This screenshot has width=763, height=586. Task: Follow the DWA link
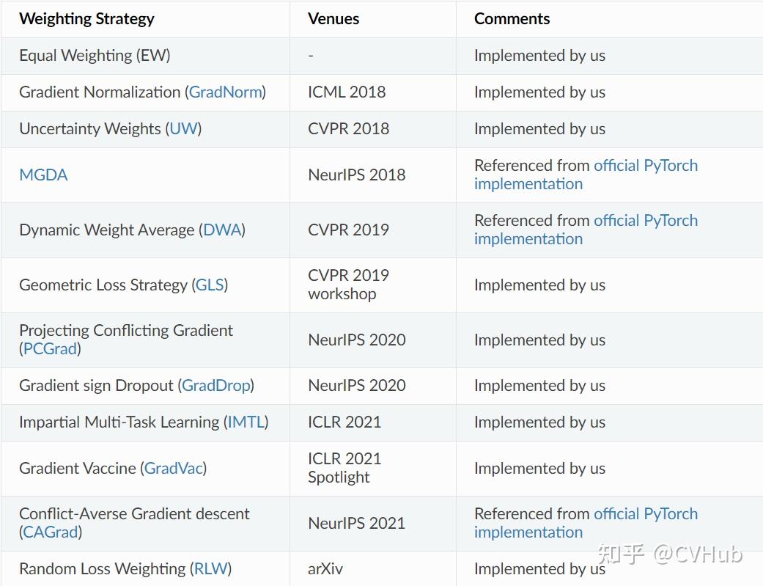coord(222,230)
